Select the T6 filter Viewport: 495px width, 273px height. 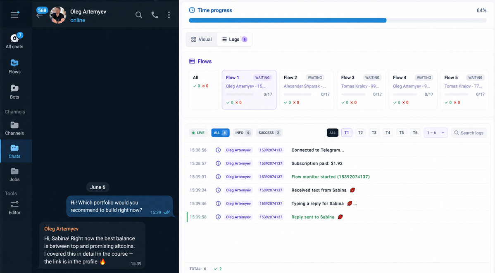415,133
